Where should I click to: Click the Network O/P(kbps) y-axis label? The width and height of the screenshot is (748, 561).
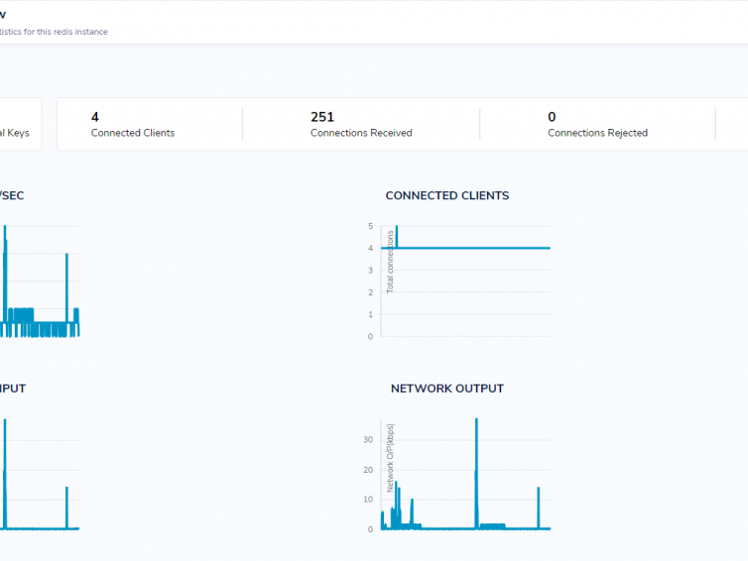391,458
